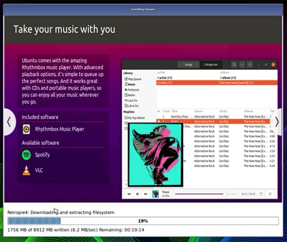Advance to next slide with right arrow

pyautogui.click(x=277, y=122)
